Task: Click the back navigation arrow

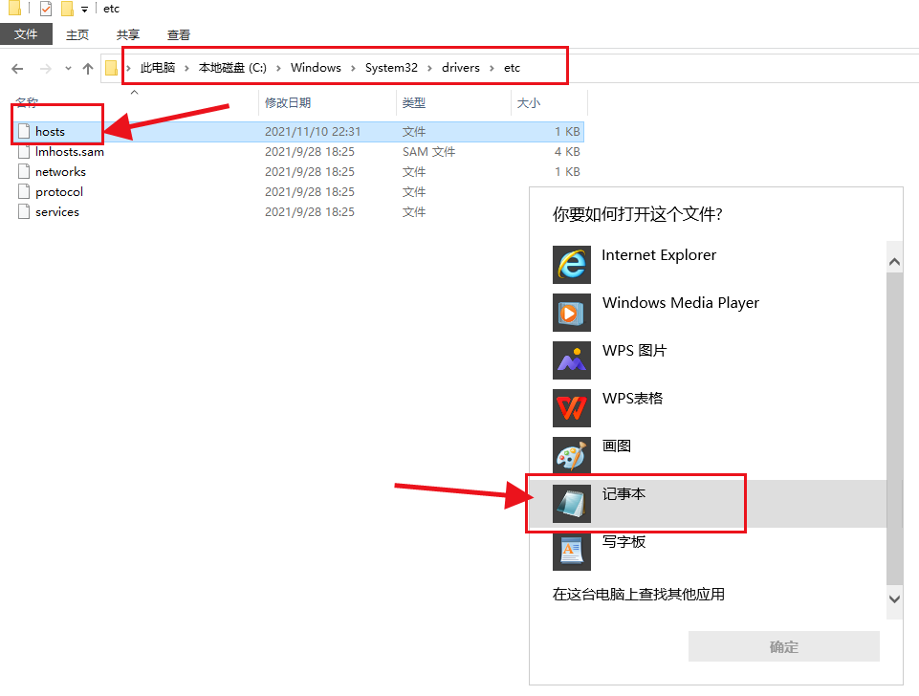Action: [18, 68]
